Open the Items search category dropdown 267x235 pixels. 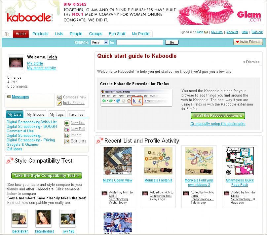pyautogui.click(x=100, y=42)
